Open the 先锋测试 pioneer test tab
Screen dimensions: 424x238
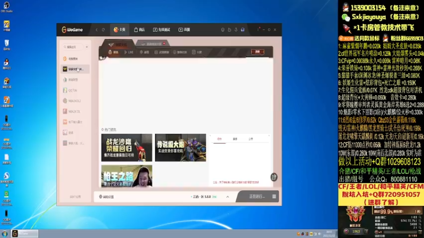pos(162,30)
